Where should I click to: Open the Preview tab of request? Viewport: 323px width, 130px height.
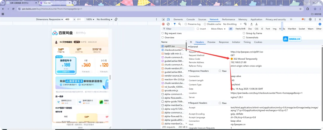211,42
